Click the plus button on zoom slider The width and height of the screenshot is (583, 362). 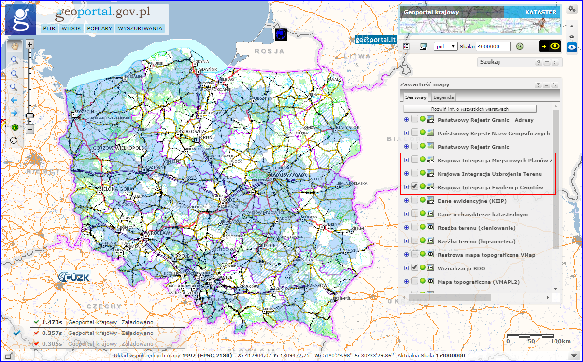(30, 44)
